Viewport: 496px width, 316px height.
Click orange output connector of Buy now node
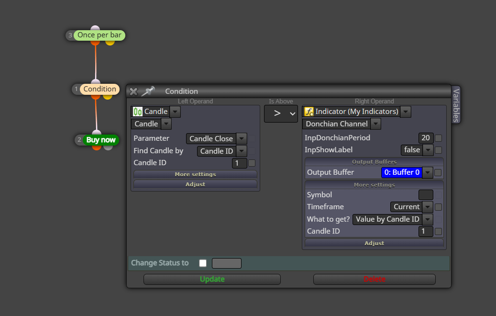point(97,147)
